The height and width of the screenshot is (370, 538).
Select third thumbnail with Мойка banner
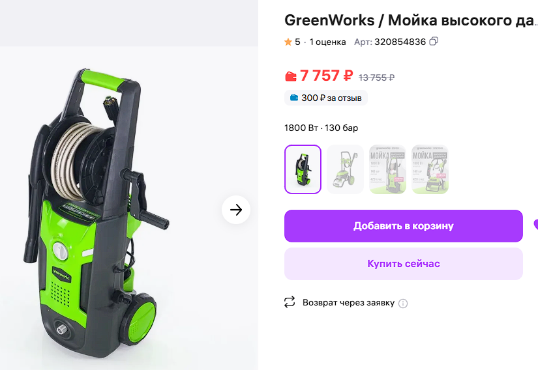tap(387, 169)
